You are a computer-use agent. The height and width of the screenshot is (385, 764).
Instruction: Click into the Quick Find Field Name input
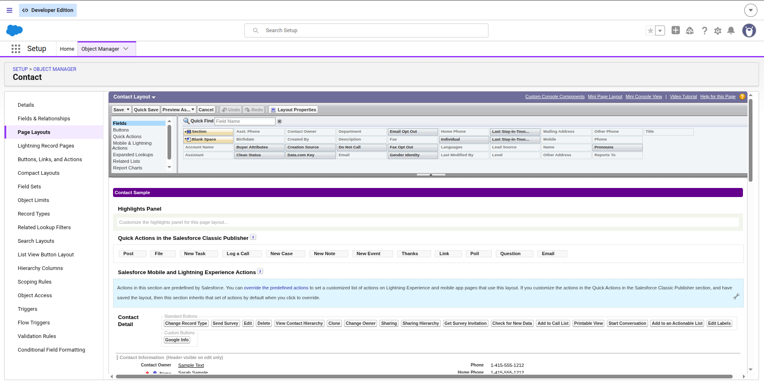245,121
